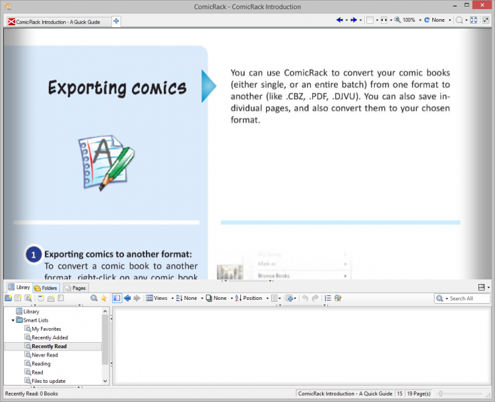Click the list properties icon
495x402 pixels.
[x=61, y=298]
